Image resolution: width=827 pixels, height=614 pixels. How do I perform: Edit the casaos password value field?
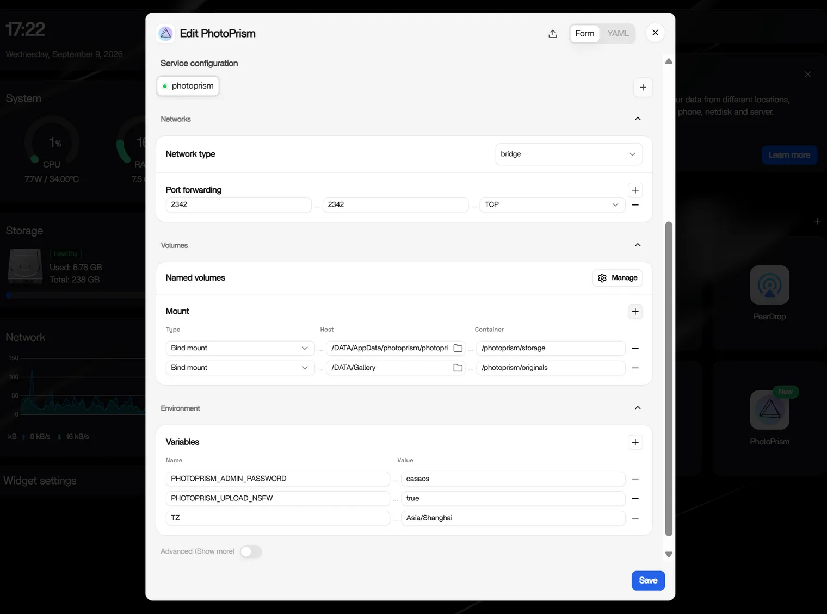513,479
